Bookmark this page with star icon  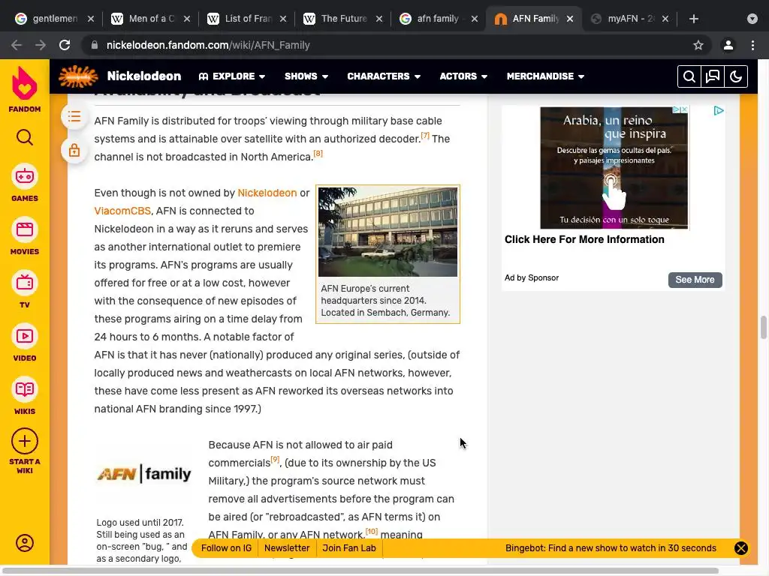(x=698, y=45)
